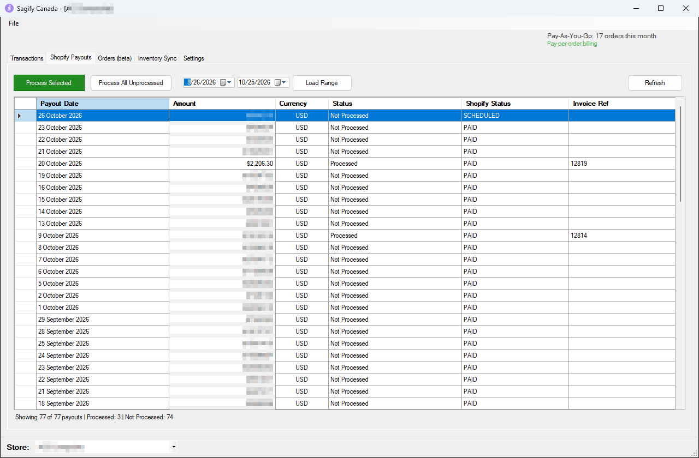Open calendar icon for end date 10/25/2026

(277, 83)
